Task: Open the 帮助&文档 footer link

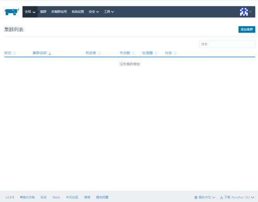Action: [27, 197]
